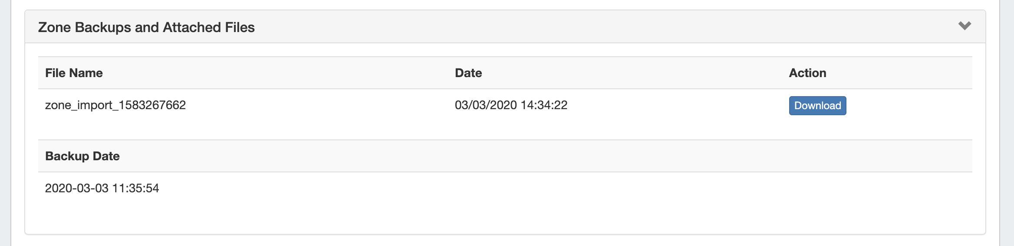Download the zone_import_1583267662 file

point(817,106)
